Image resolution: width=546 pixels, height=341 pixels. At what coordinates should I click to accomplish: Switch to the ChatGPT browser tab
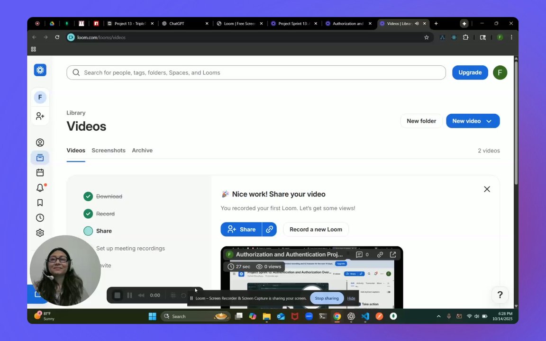click(x=184, y=24)
